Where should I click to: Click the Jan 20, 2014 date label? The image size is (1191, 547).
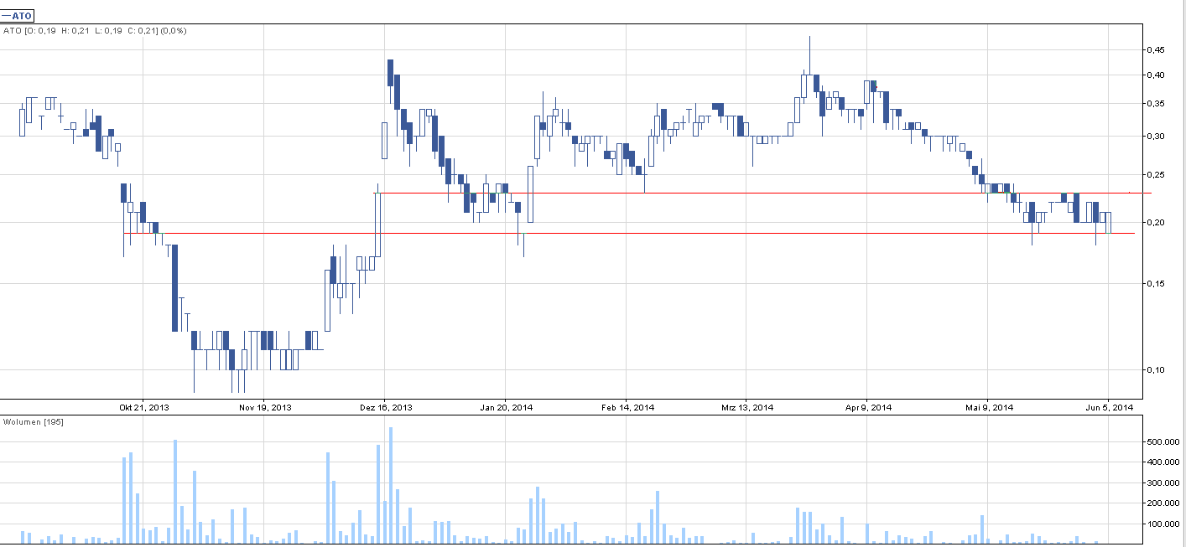506,408
